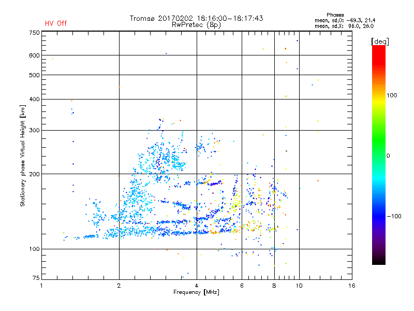Click the 'Frequency [MHz]' axis label
This screenshot has width=414, height=311.
[x=196, y=292]
